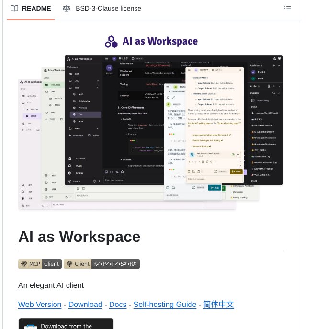The image size is (326, 329).
Task: Open the Docs link
Action: pyautogui.click(x=118, y=304)
